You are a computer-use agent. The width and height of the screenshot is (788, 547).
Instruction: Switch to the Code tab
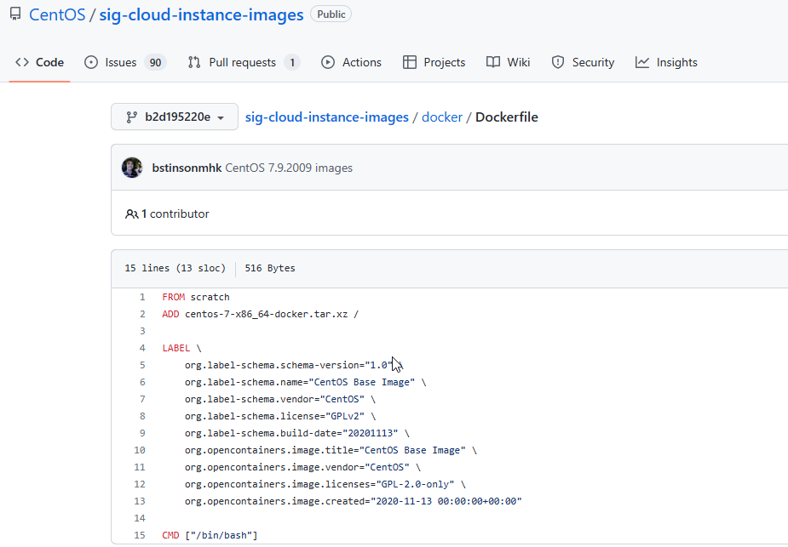pyautogui.click(x=40, y=62)
